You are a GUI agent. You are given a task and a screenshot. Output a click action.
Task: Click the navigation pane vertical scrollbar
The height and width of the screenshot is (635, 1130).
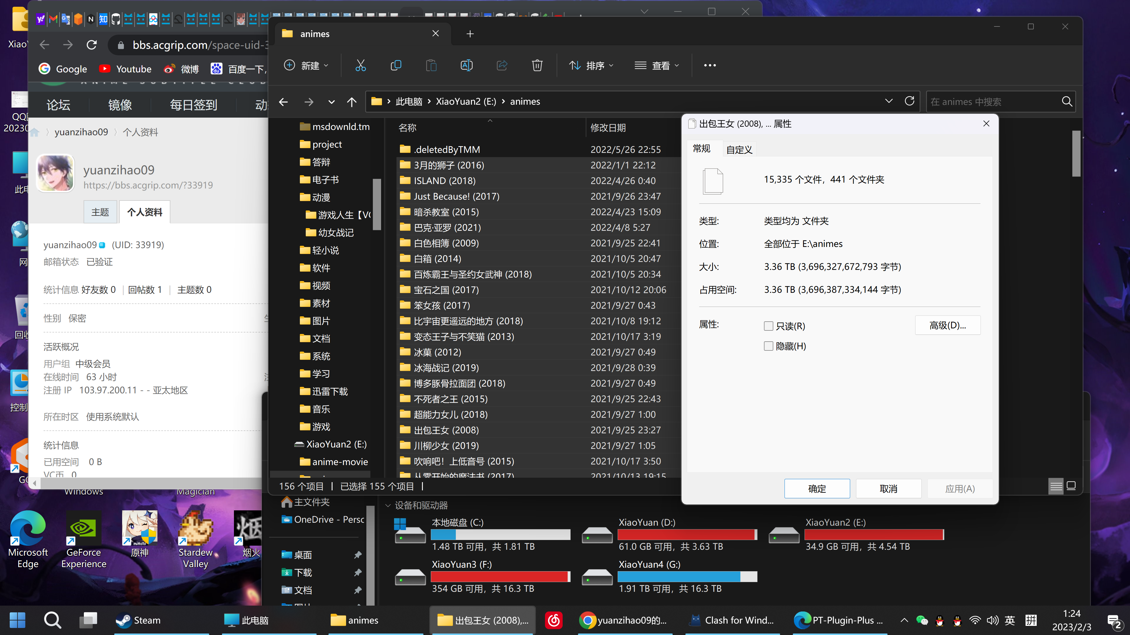pyautogui.click(x=376, y=204)
